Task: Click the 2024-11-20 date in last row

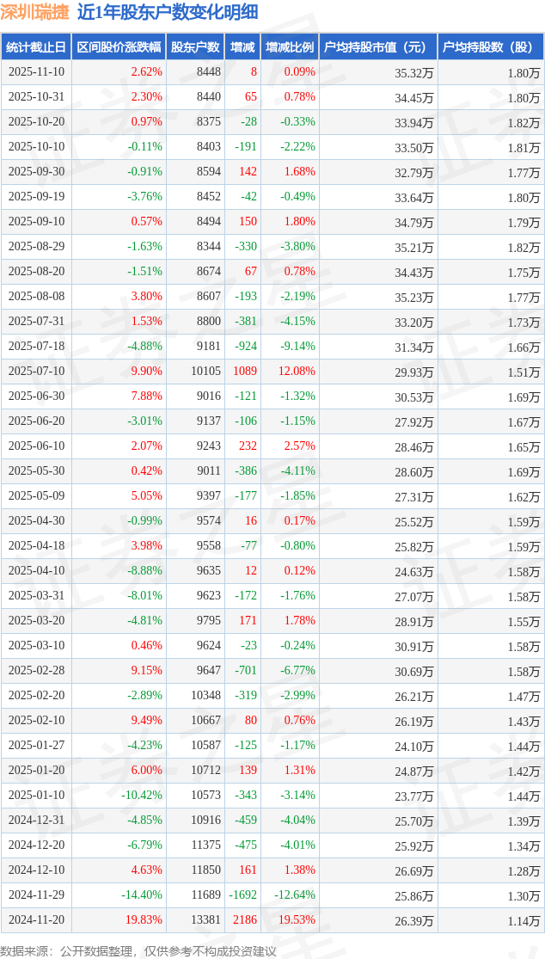Action: 36,920
